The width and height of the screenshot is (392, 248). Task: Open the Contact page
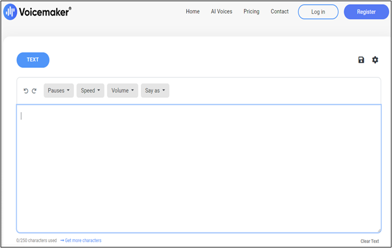279,11
